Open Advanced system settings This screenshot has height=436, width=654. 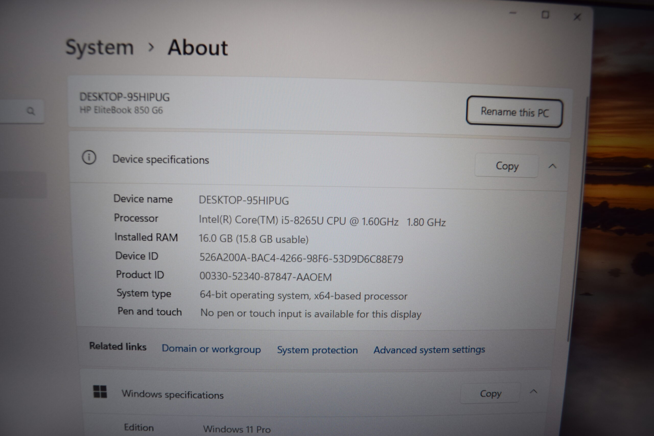[429, 350]
